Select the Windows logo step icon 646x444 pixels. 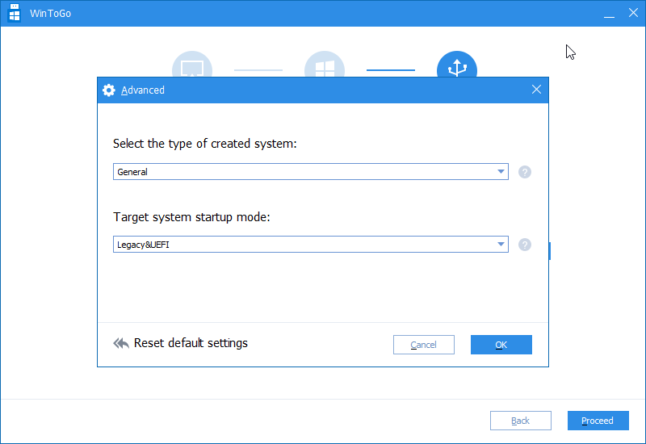pyautogui.click(x=325, y=66)
